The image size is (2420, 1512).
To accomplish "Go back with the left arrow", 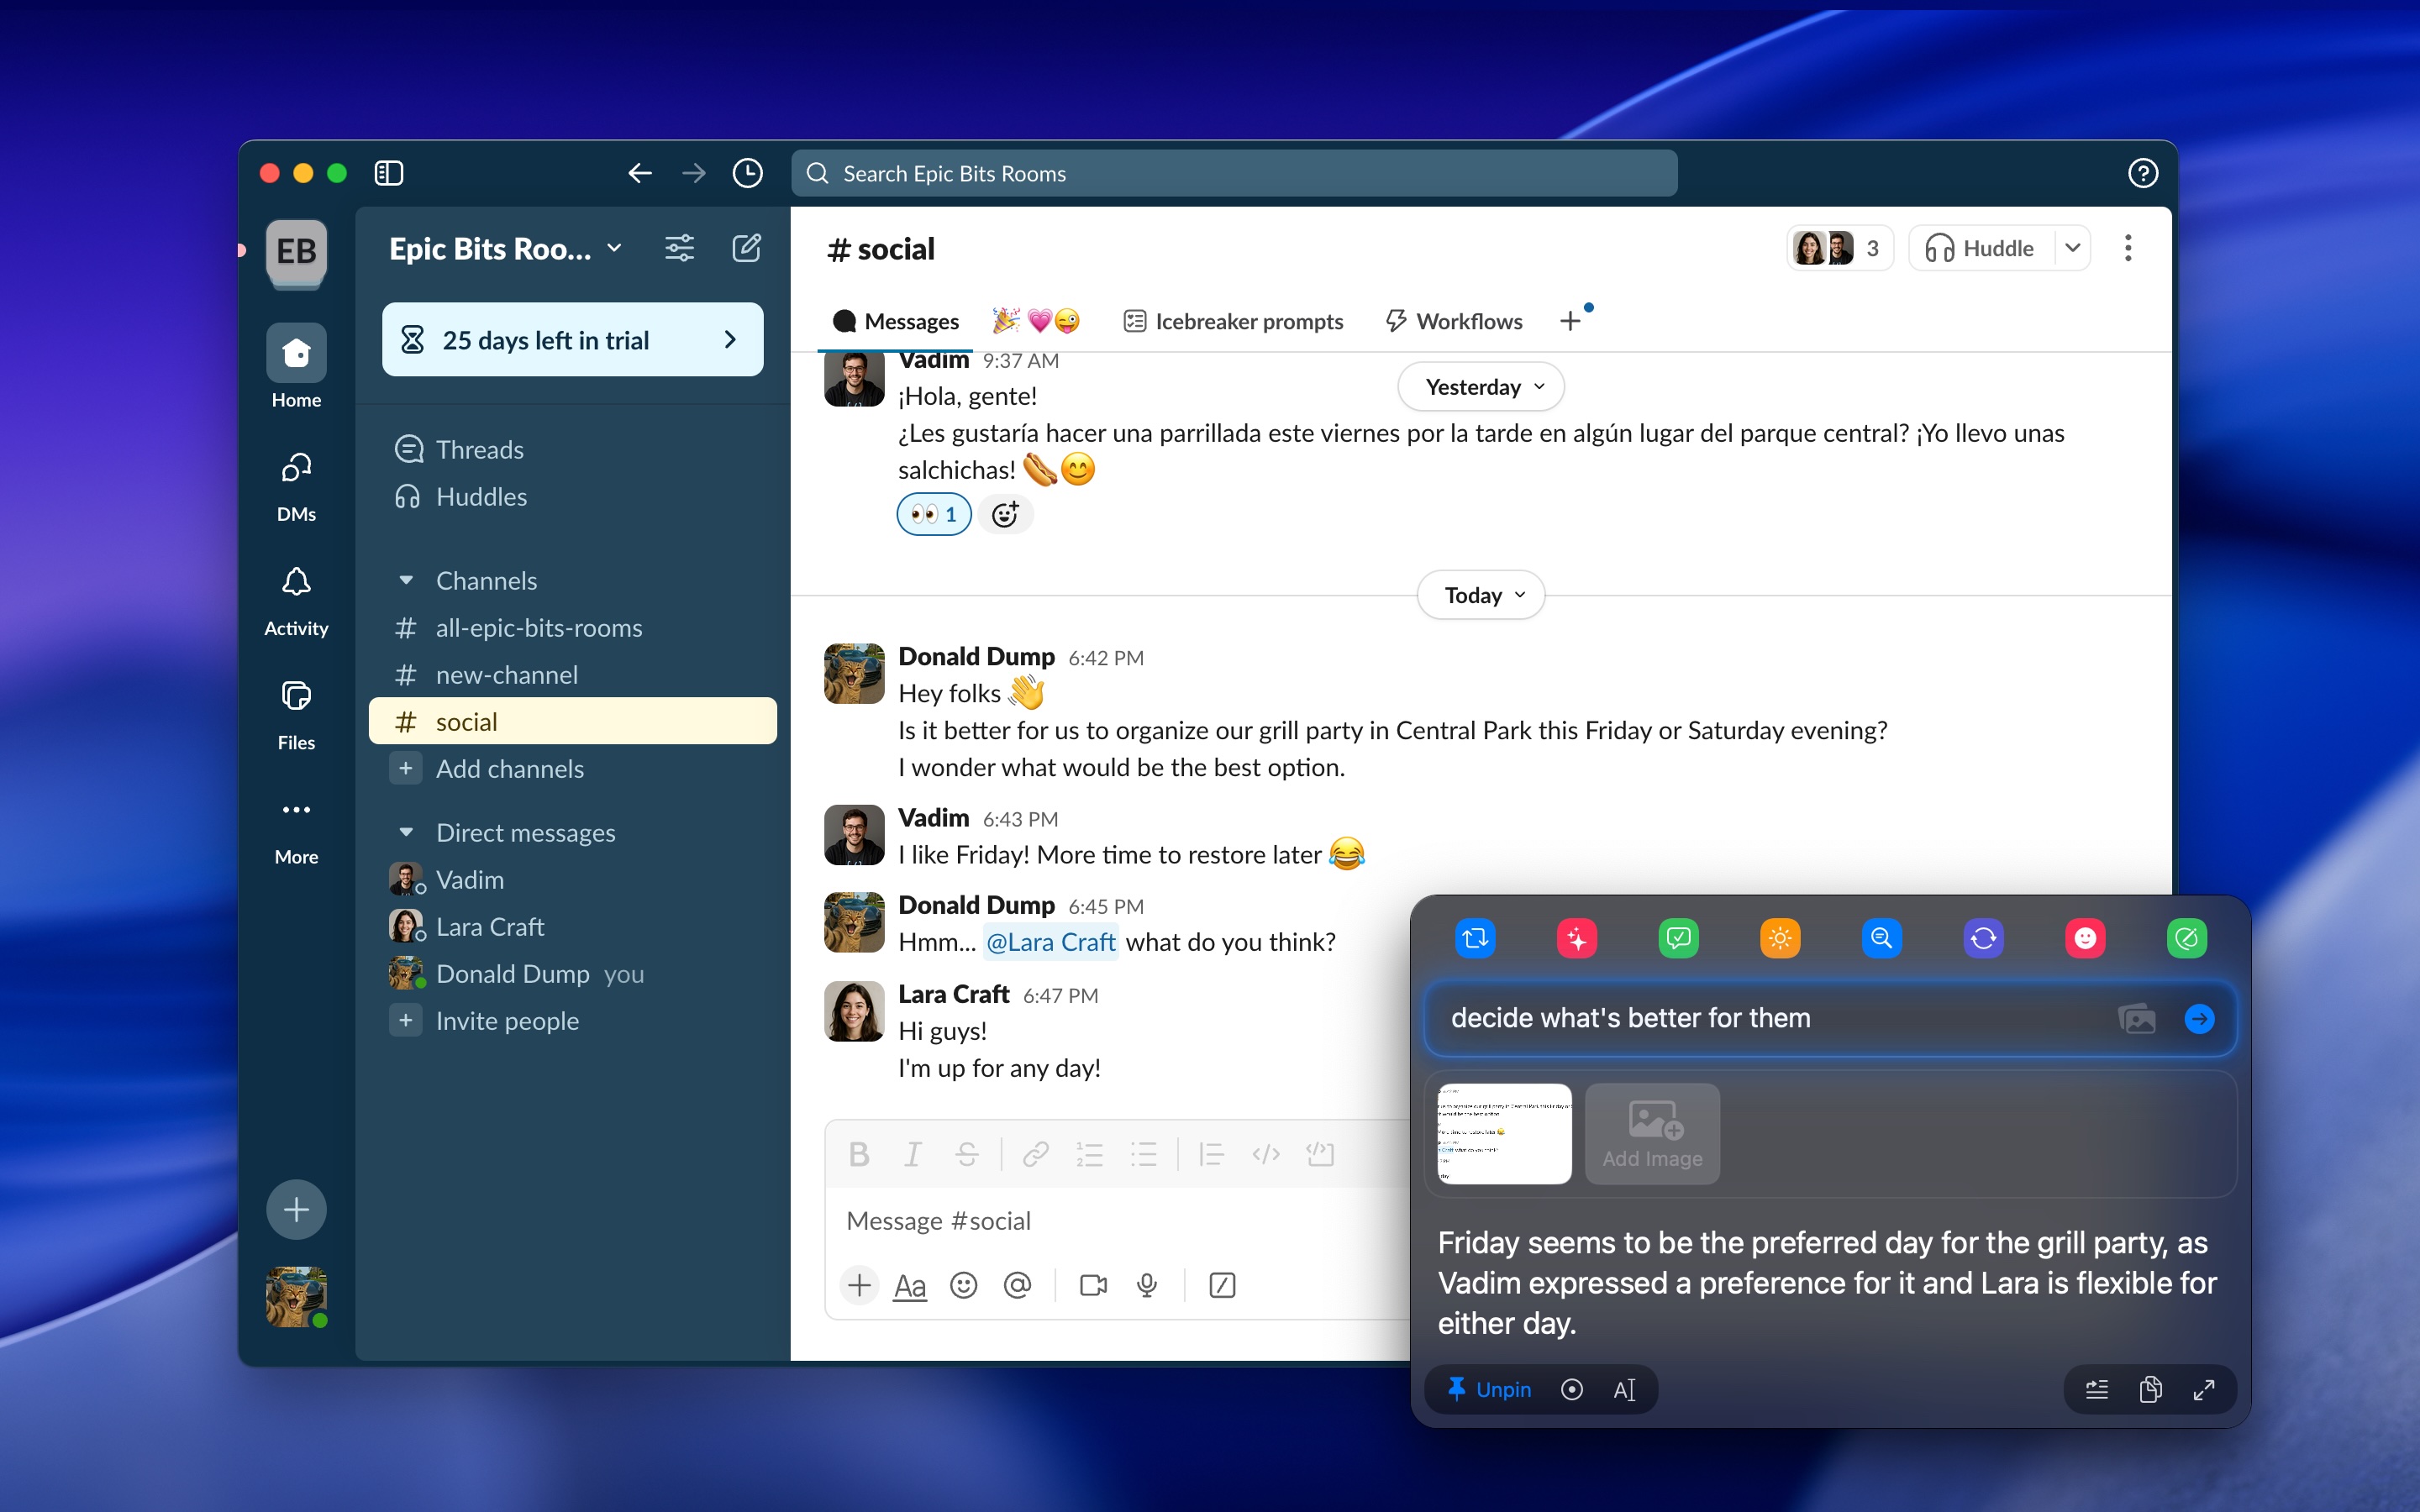I will [640, 173].
